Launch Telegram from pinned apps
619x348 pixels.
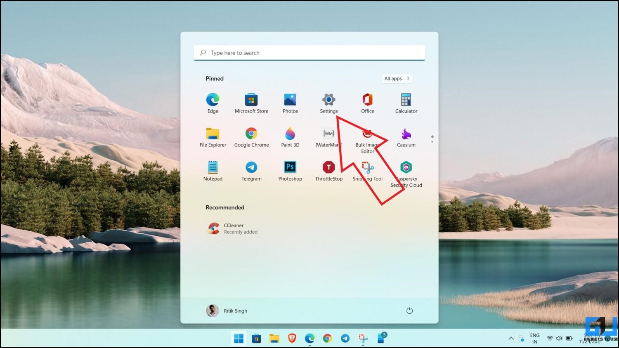click(x=251, y=171)
